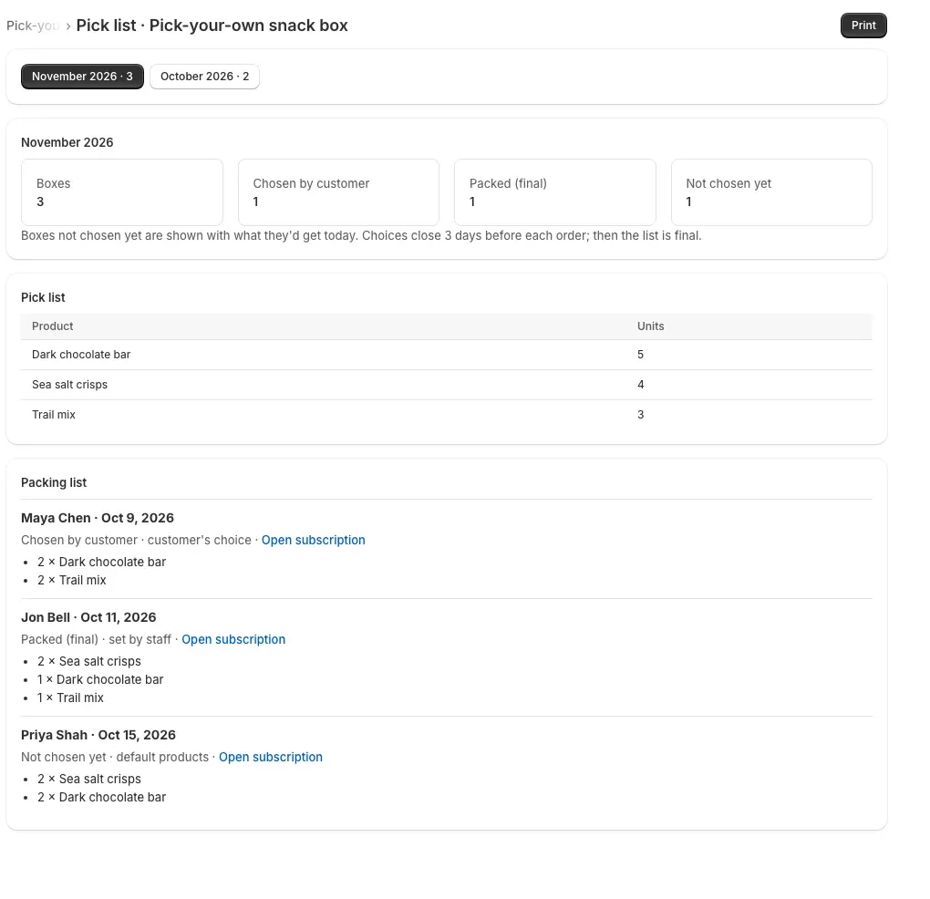Click the Print button
The width and height of the screenshot is (930, 899).
click(x=863, y=26)
